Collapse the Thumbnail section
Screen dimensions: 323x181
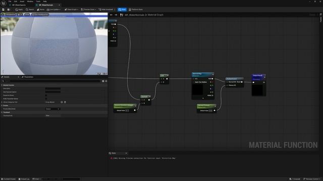coord(2,112)
